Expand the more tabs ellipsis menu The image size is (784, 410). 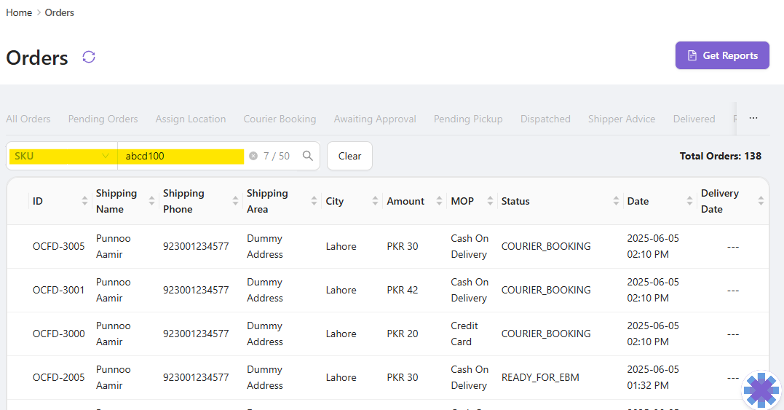(x=753, y=118)
